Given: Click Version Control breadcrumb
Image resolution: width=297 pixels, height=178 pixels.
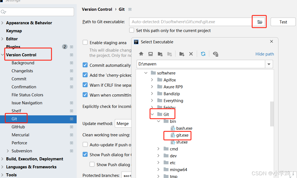Looking at the screenshot, I should click(97, 9).
